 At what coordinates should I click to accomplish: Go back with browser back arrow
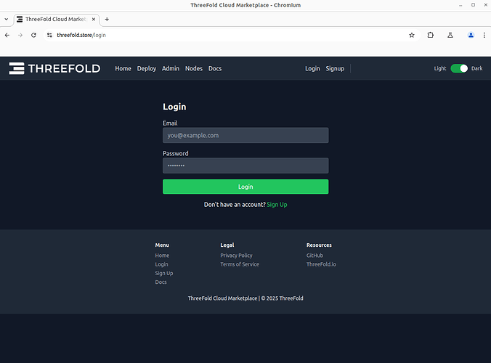7,35
